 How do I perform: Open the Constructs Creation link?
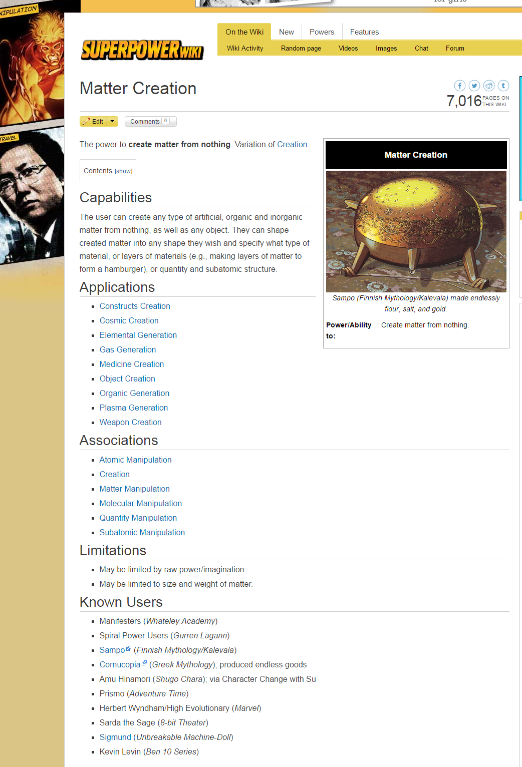(135, 306)
